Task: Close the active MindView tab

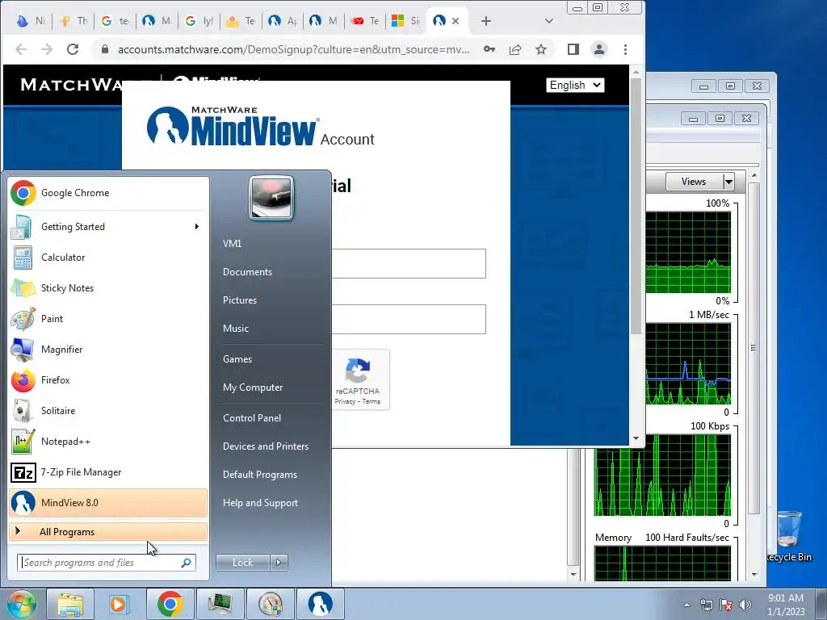Action: (455, 21)
